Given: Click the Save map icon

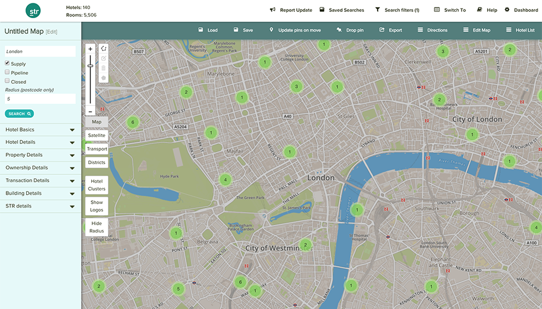Looking at the screenshot, I should (236, 30).
